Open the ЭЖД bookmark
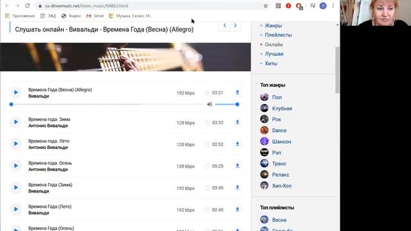The height and width of the screenshot is (231, 411). [48, 16]
